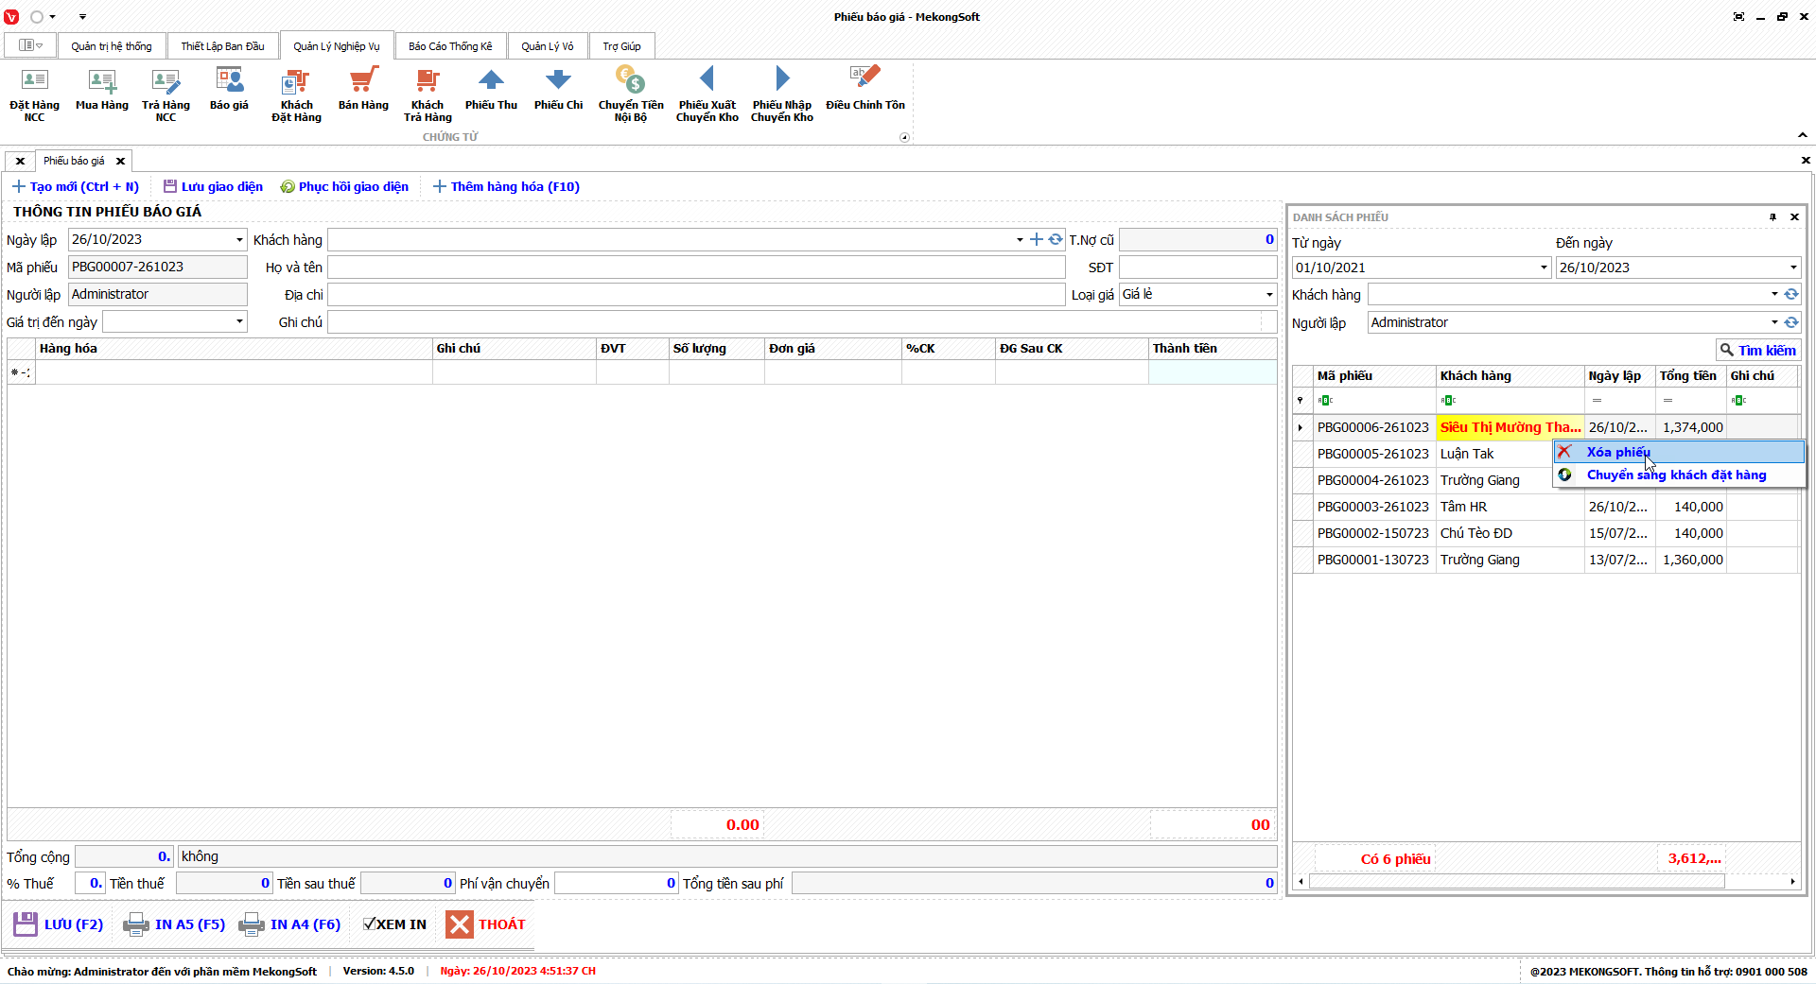Open the Giá trị đến ngày dropdown
The width and height of the screenshot is (1816, 984).
[x=239, y=322]
